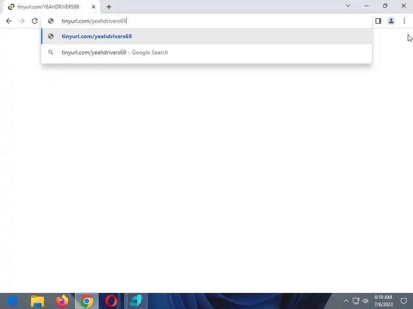413x309 pixels.
Task: Expand the tab search chevron
Action: (x=348, y=6)
